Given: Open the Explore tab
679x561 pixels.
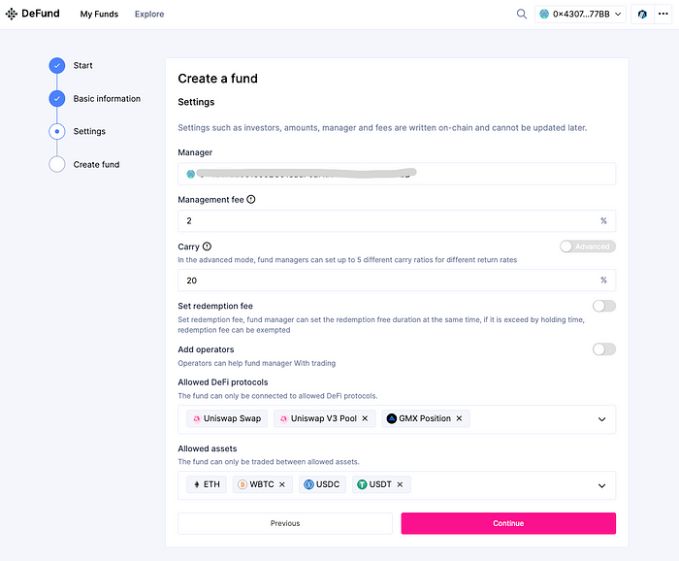Looking at the screenshot, I should point(149,15).
